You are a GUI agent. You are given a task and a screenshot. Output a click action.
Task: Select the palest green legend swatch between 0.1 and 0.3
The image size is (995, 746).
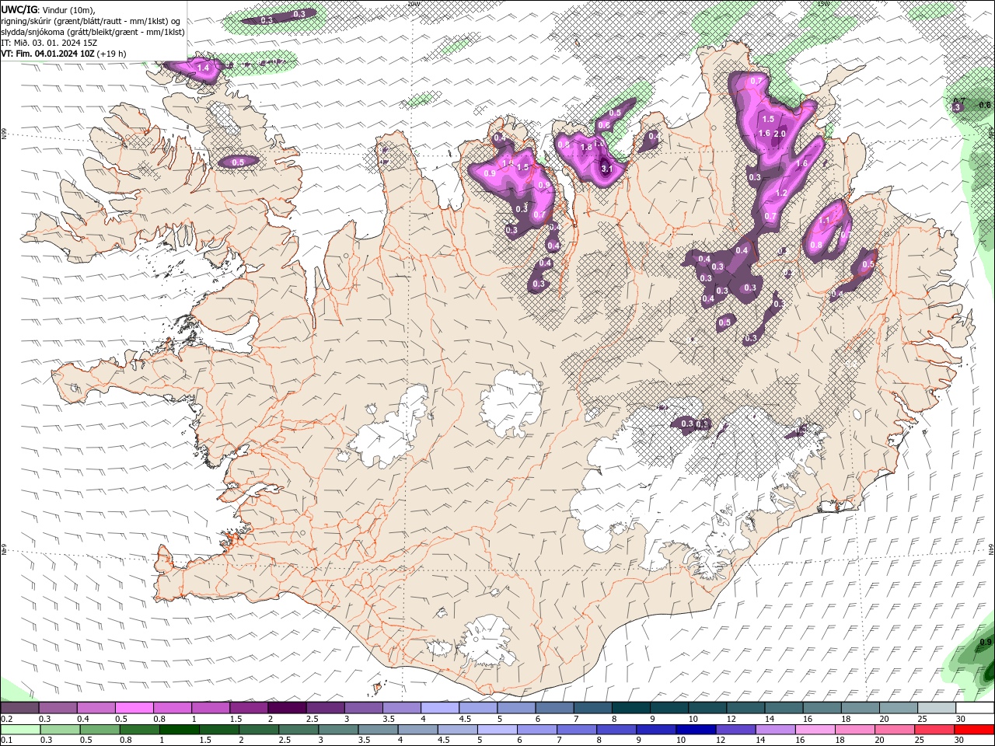click(x=20, y=730)
